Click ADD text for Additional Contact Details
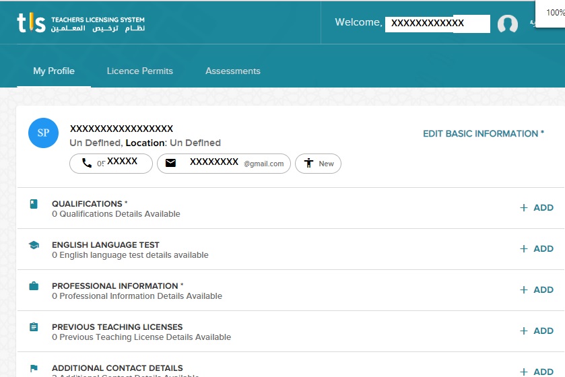This screenshot has width=565, height=377. pos(543,372)
